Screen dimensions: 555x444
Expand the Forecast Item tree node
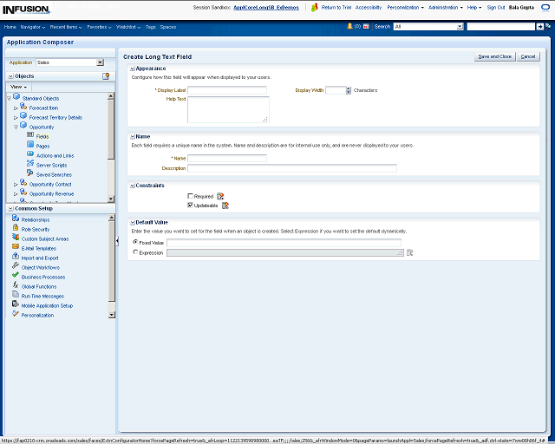pos(16,108)
